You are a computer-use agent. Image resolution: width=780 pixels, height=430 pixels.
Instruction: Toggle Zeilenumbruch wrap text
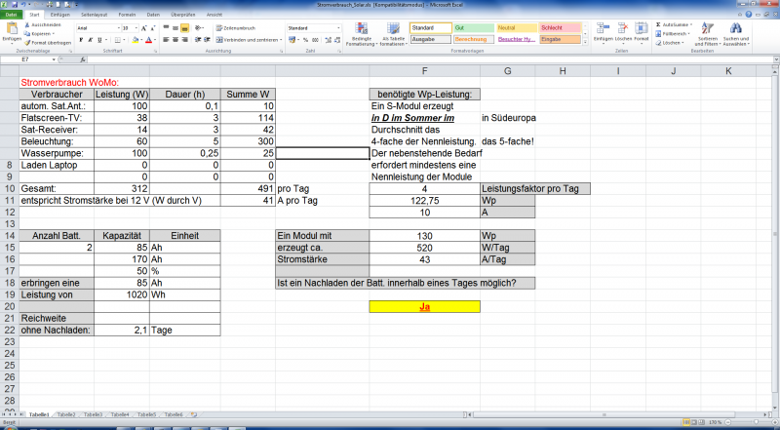[x=237, y=28]
